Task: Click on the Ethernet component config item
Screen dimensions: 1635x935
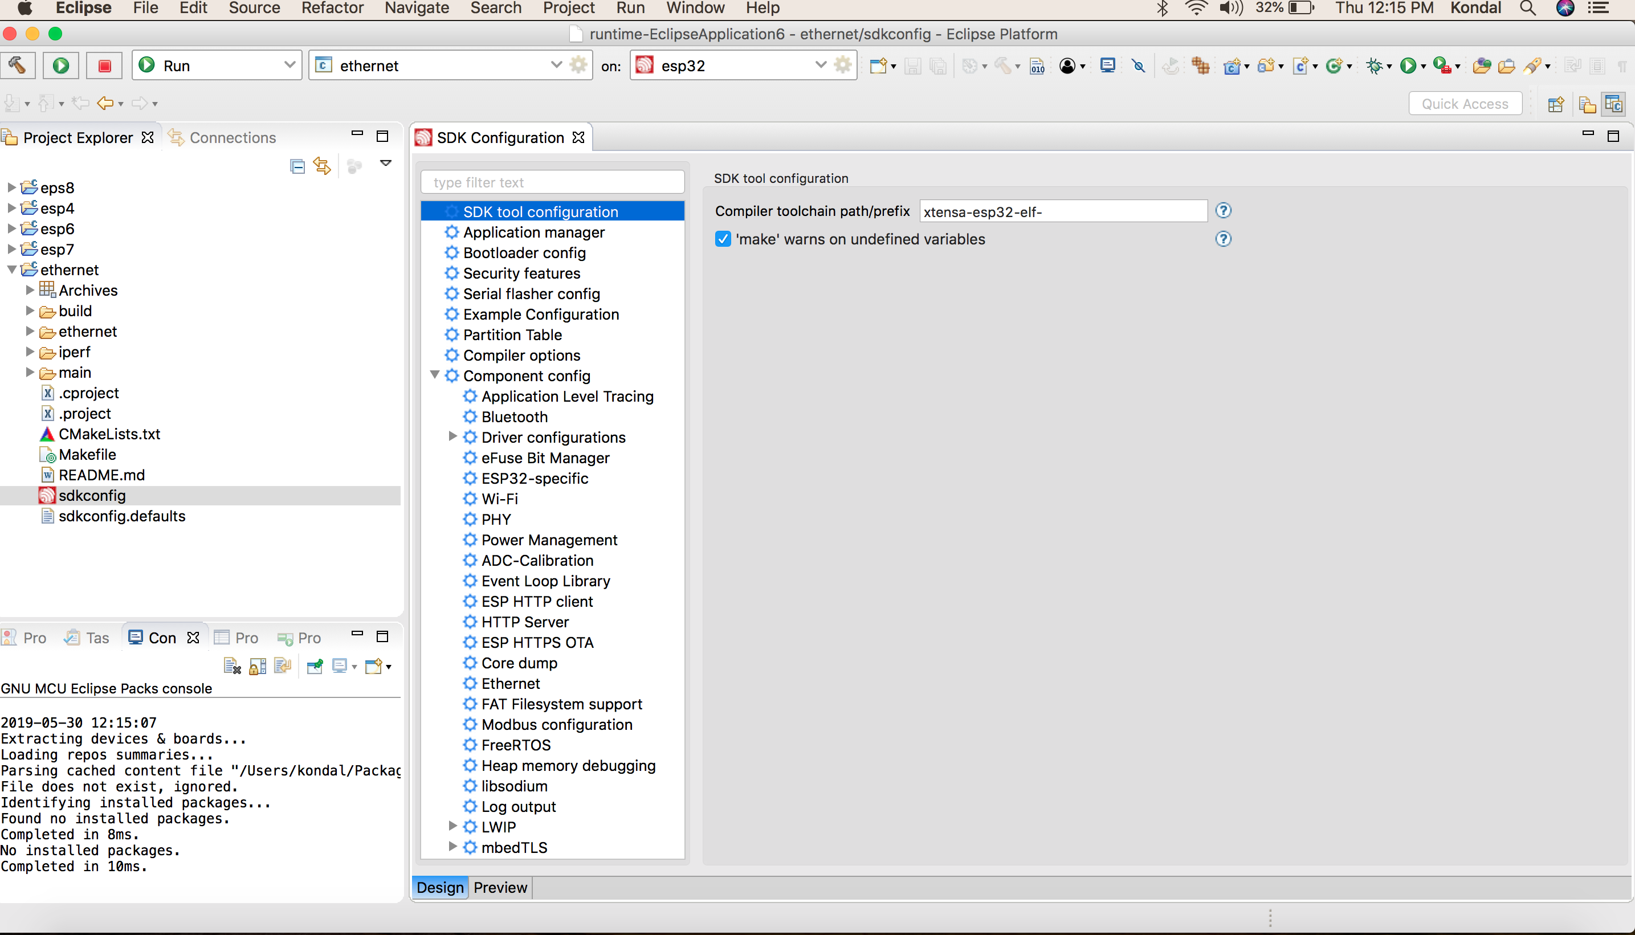Action: click(512, 683)
